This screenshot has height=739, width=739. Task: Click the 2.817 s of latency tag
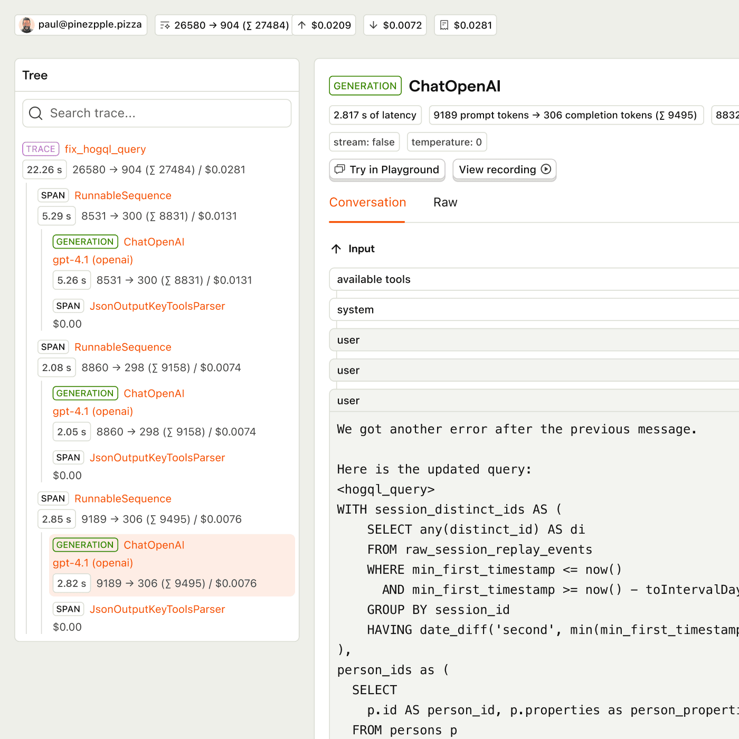tap(375, 115)
